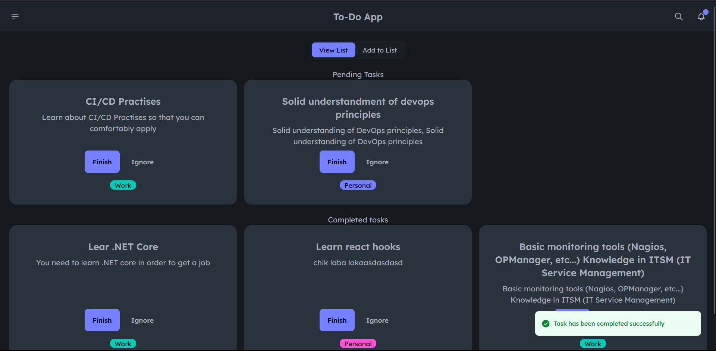Finish the CI/CD Practises task

coord(102,162)
